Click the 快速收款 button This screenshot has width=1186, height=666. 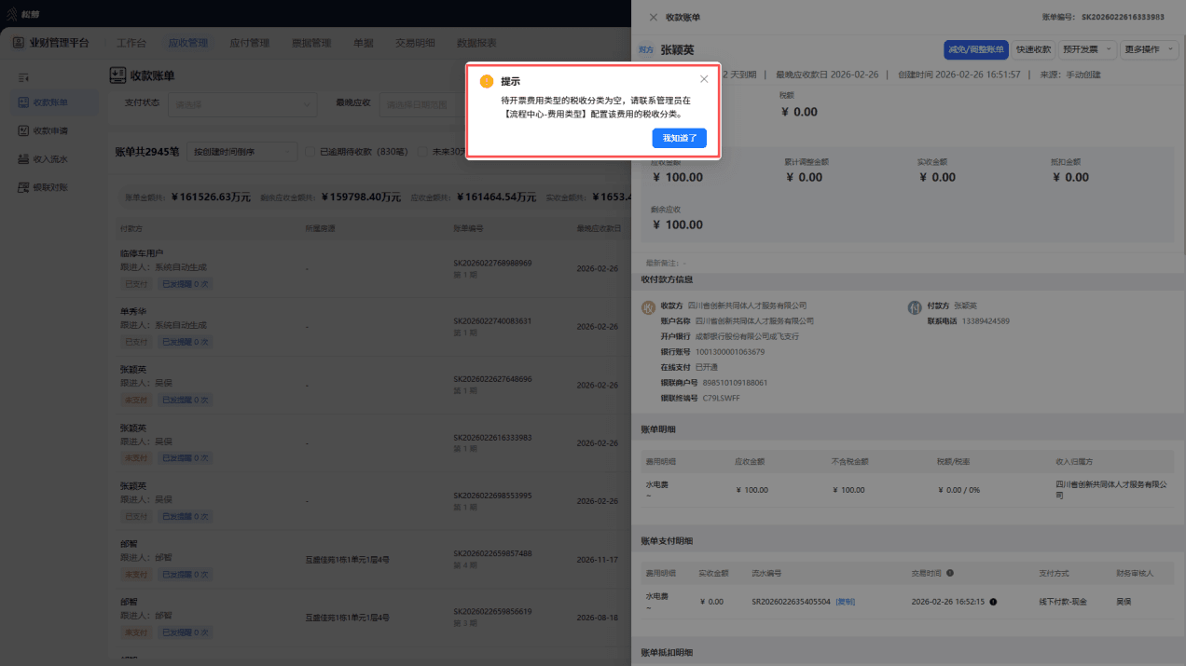(x=1033, y=49)
